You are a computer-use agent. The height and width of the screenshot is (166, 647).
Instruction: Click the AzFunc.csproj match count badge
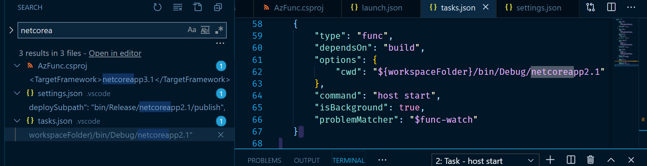(221, 66)
